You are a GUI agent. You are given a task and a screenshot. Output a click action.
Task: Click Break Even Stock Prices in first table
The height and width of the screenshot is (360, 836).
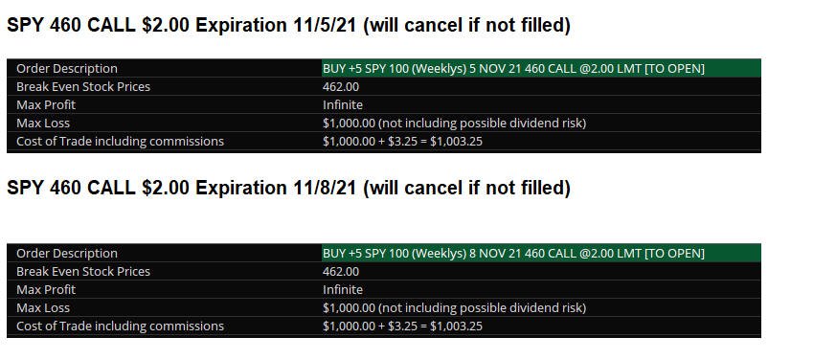click(x=83, y=86)
